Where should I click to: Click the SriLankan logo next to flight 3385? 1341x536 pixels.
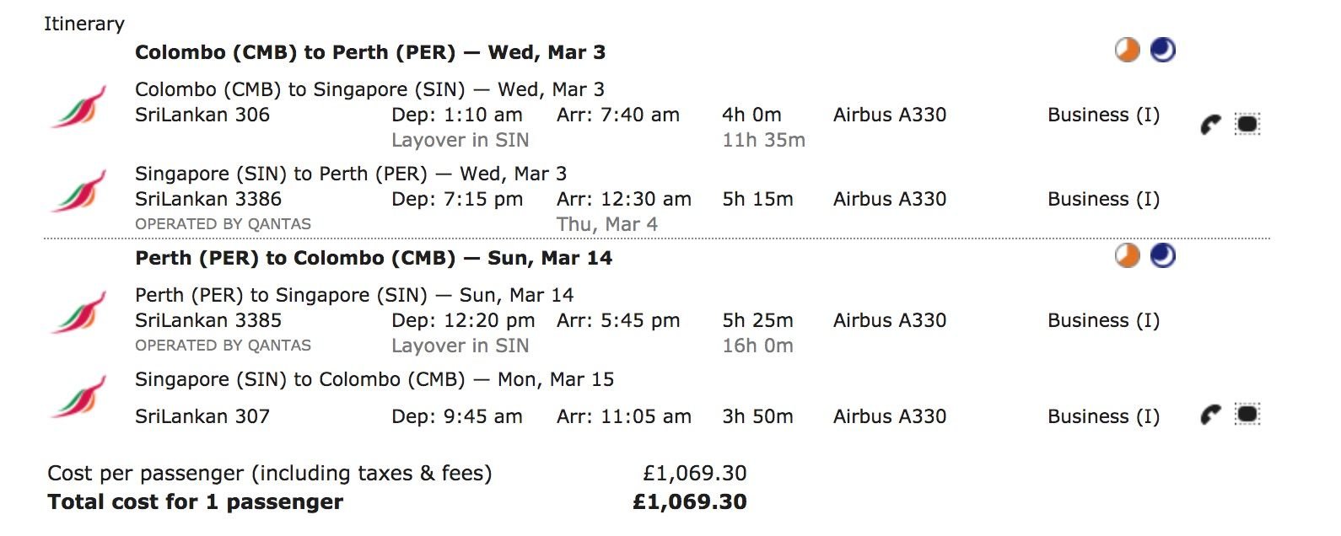78,313
